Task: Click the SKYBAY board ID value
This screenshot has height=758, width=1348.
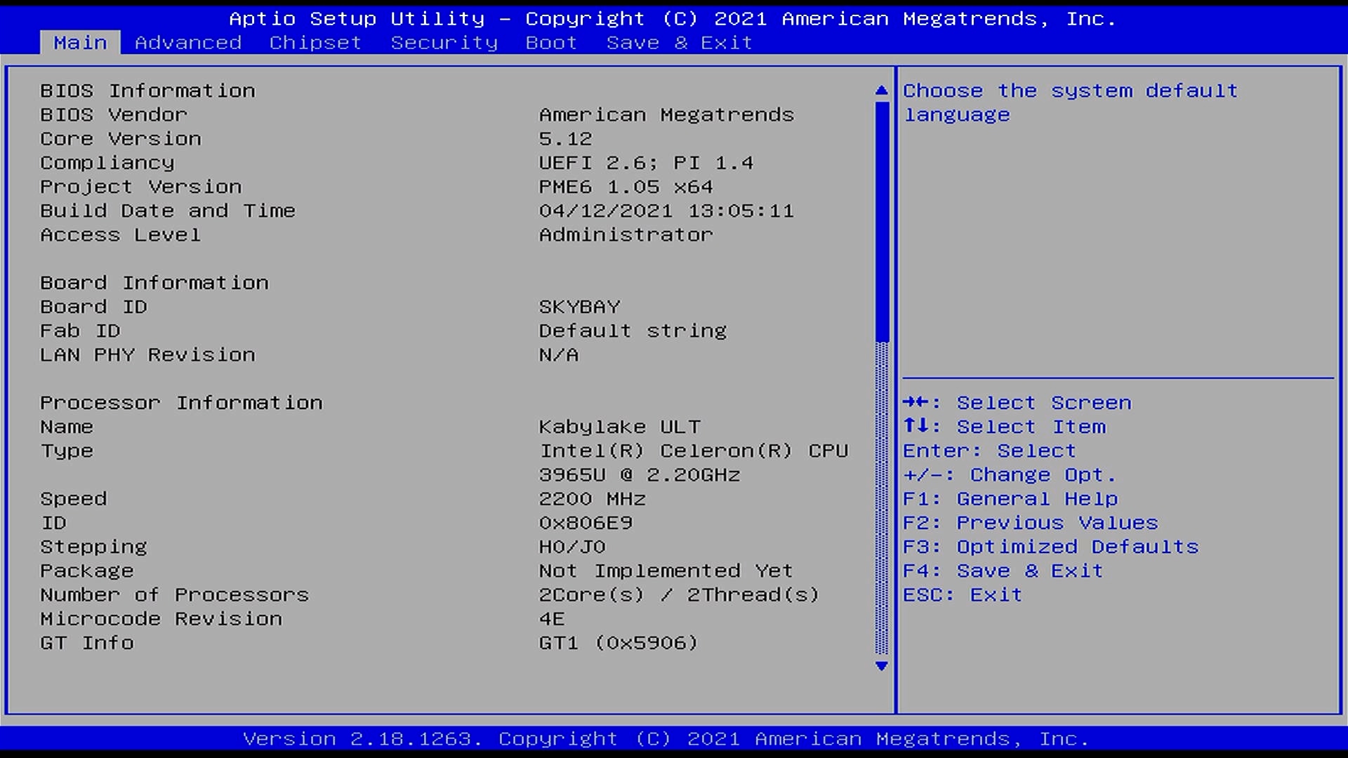Action: [x=579, y=307]
